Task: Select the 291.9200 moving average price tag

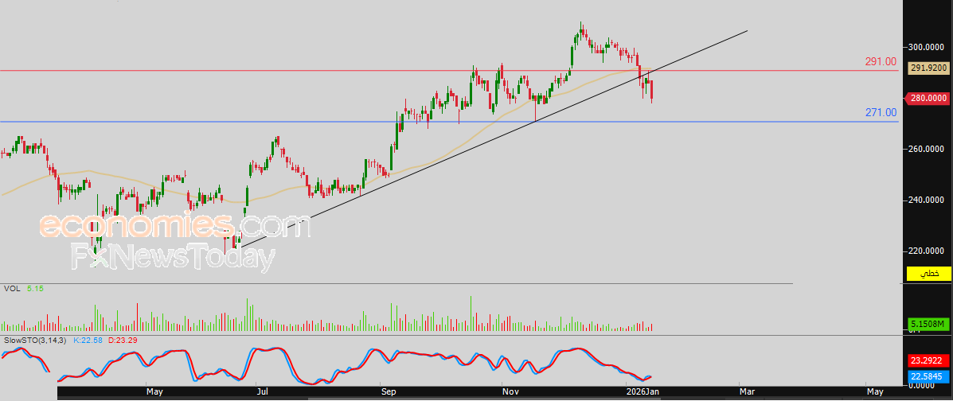Action: (927, 68)
